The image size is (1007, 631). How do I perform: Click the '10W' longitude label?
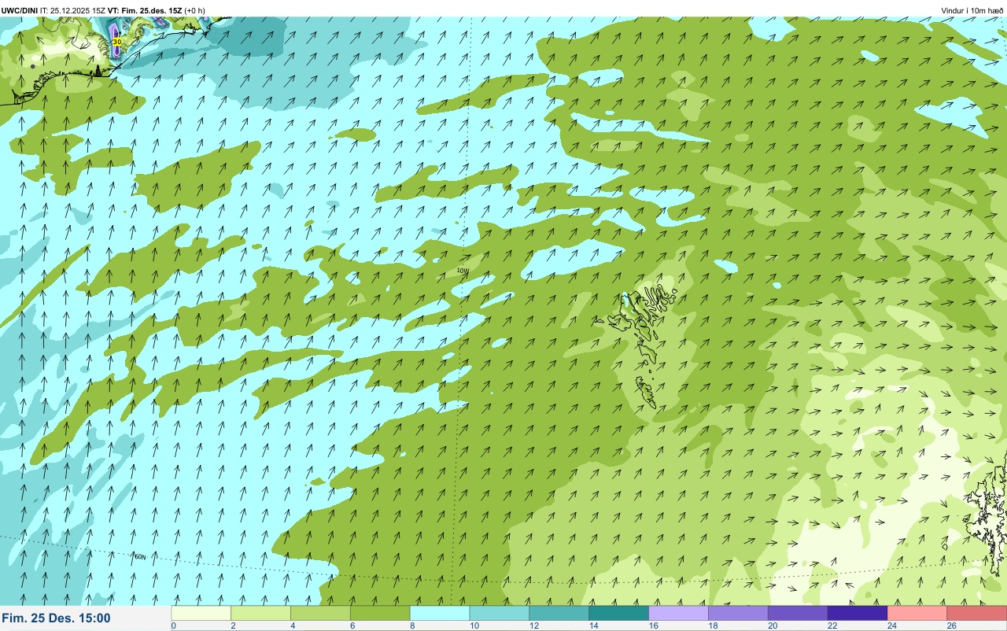[x=463, y=271]
